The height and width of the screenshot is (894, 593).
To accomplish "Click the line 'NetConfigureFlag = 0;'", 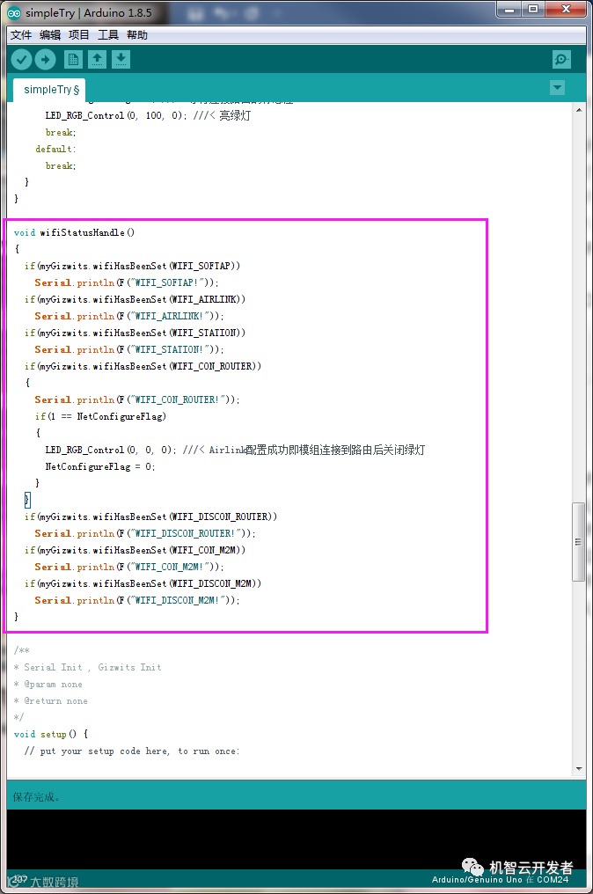I will [100, 466].
